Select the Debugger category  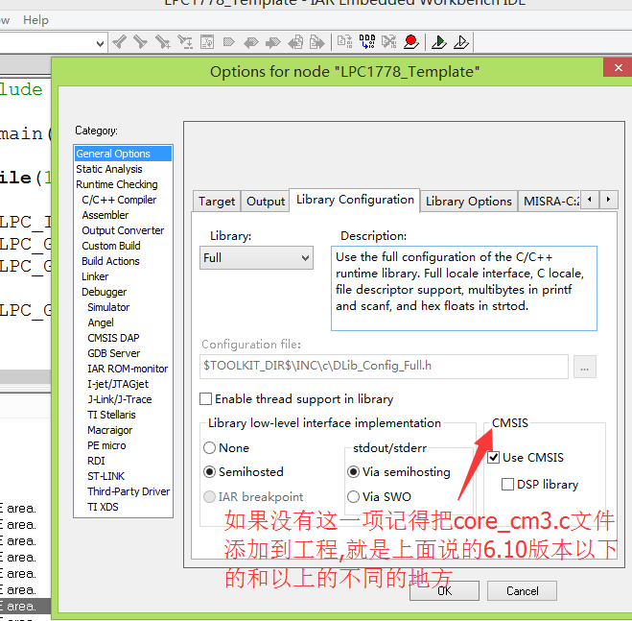[124, 292]
